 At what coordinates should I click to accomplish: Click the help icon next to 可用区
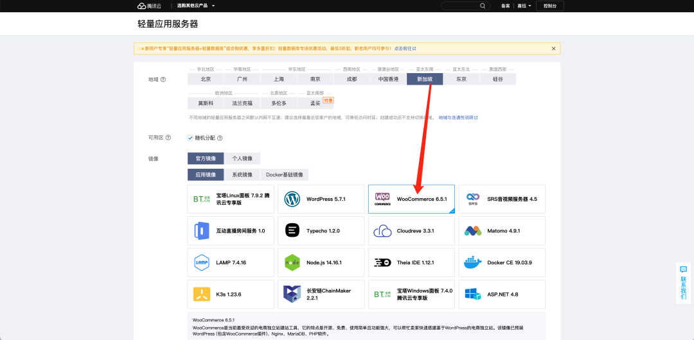[168, 138]
